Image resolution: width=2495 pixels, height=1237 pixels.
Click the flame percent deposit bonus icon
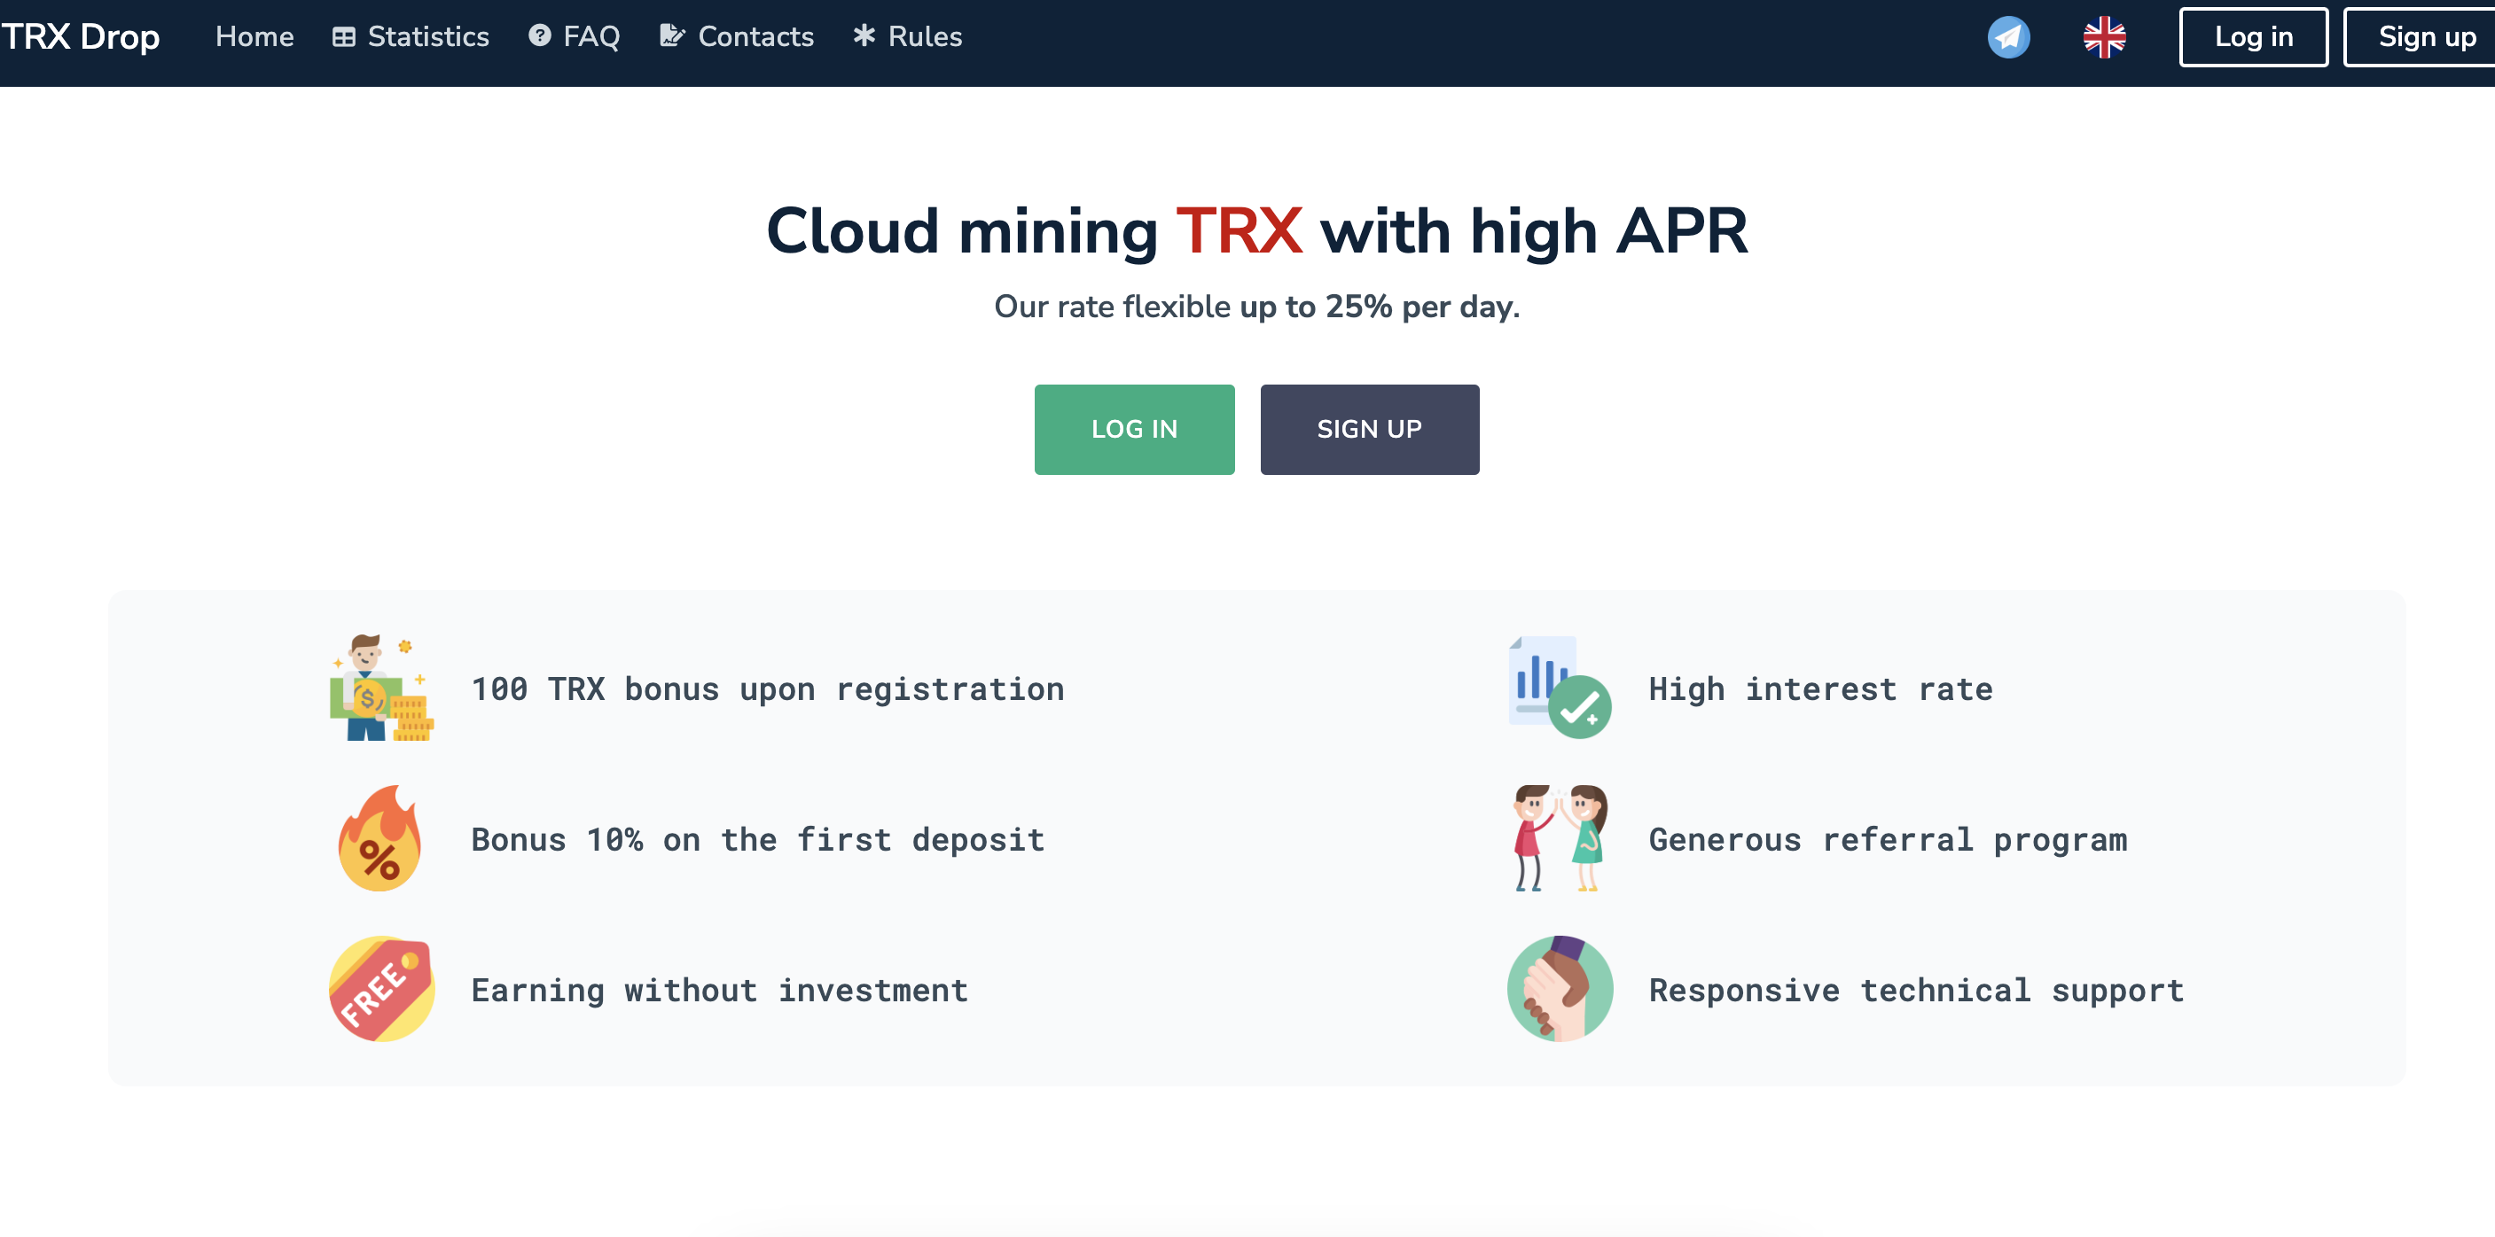click(x=379, y=838)
